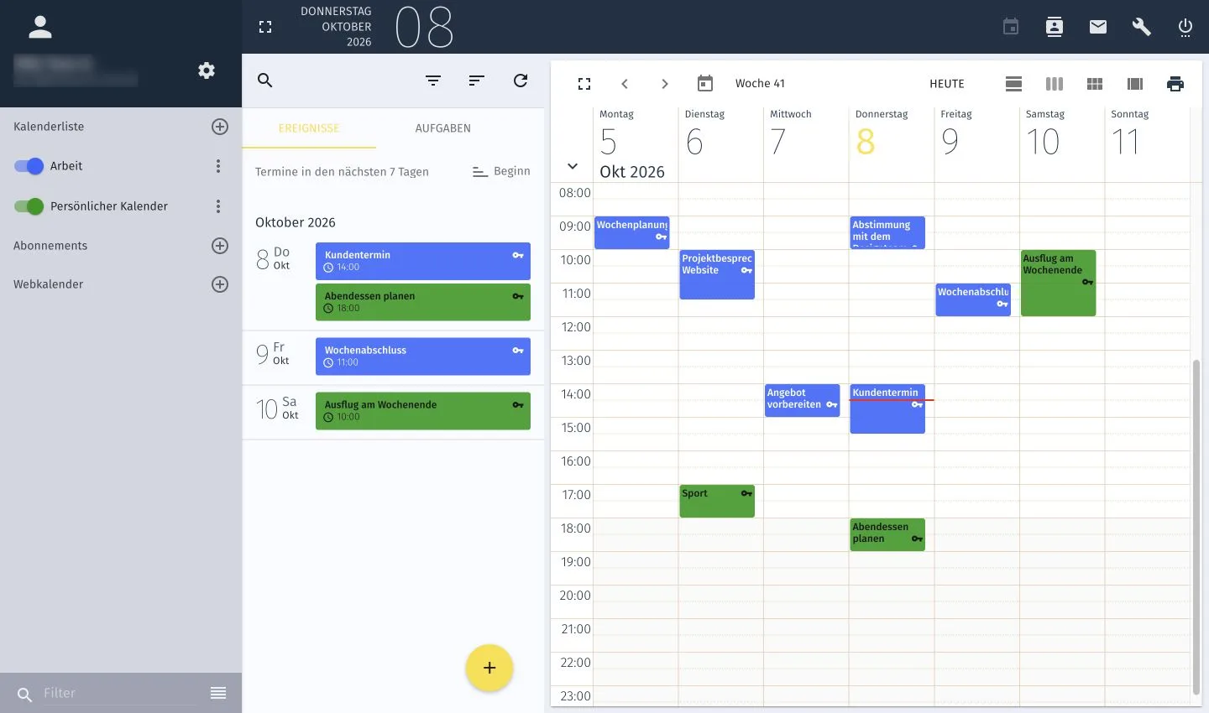
Task: Open the user profile avatar
Action: coord(40,27)
